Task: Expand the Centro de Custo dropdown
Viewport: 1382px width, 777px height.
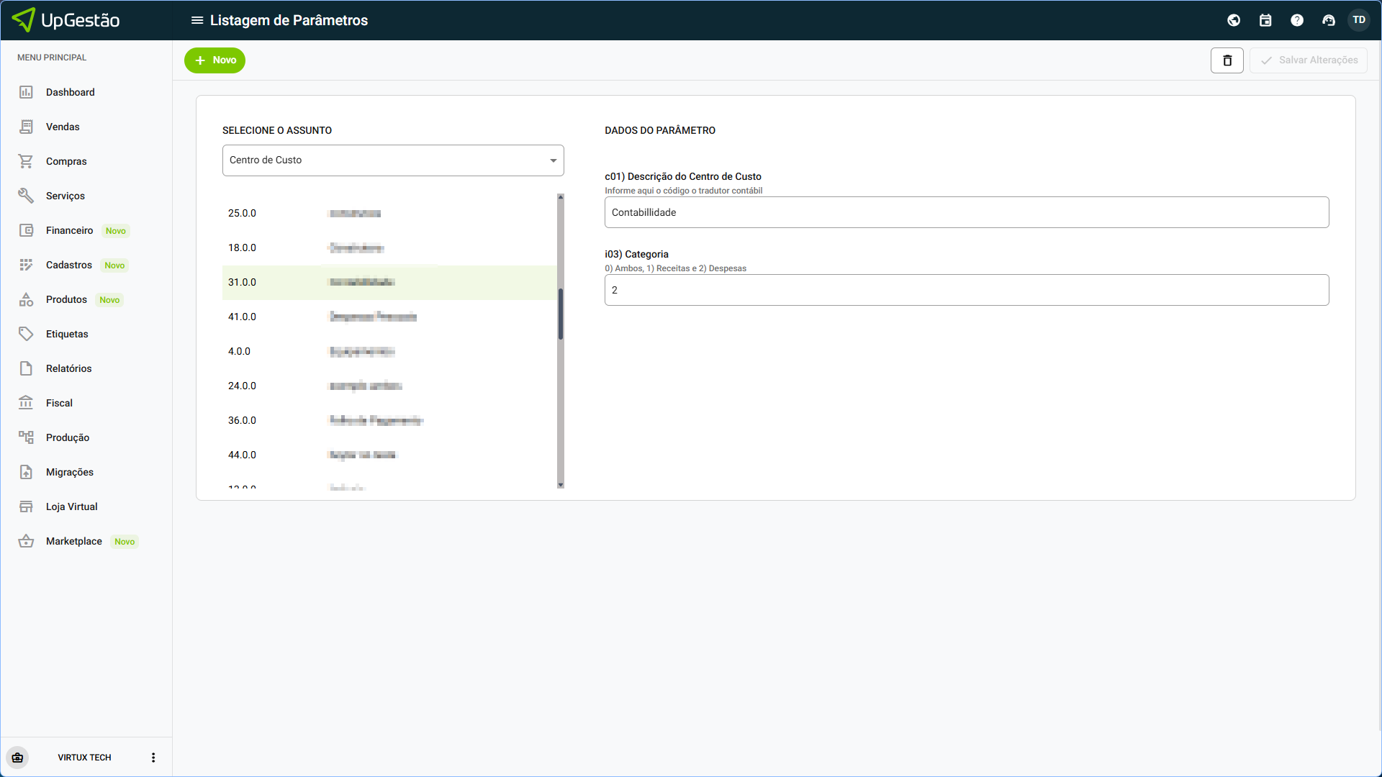Action: [x=393, y=160]
